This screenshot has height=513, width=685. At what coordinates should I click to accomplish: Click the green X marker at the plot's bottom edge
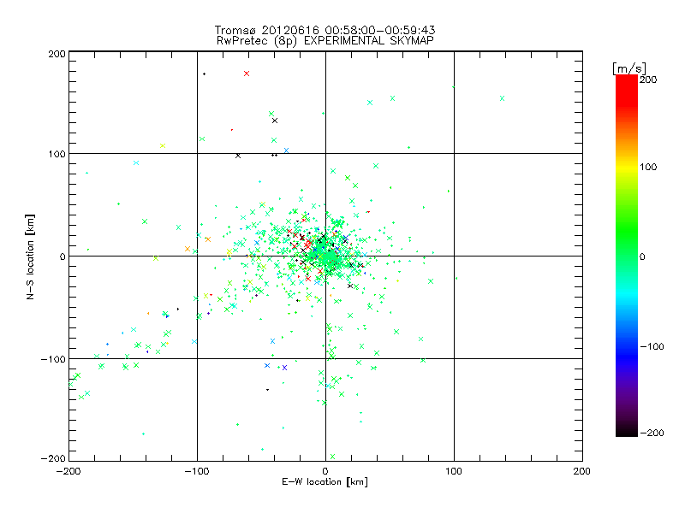point(332,457)
